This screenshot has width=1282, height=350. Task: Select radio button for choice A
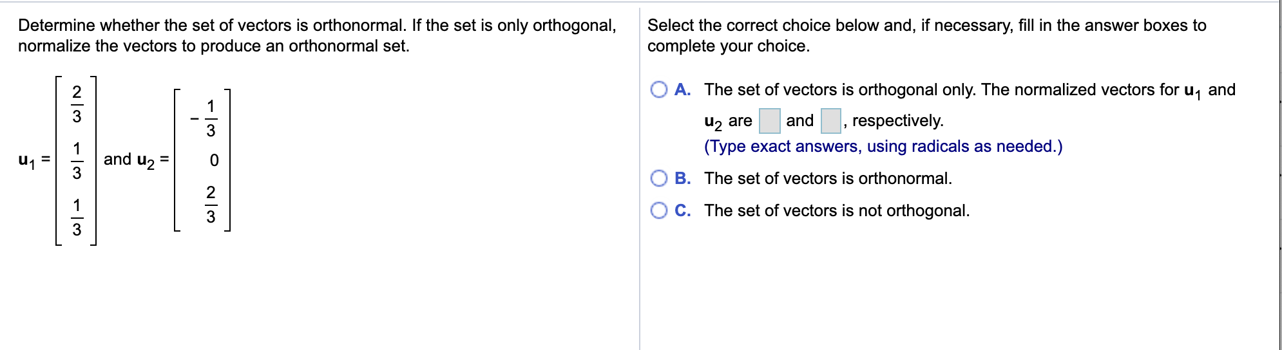click(x=659, y=89)
